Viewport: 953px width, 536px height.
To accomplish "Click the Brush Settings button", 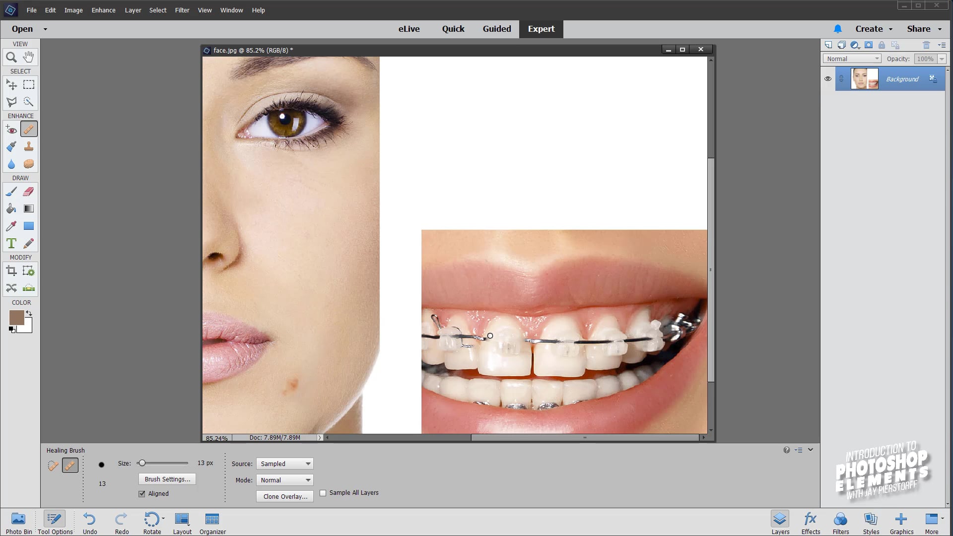I will point(167,479).
